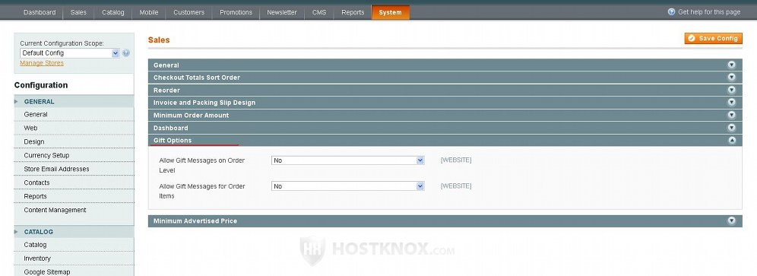The width and height of the screenshot is (757, 276).
Task: Select Catalog under the CATALOG sidebar group
Action: pyautogui.click(x=35, y=245)
